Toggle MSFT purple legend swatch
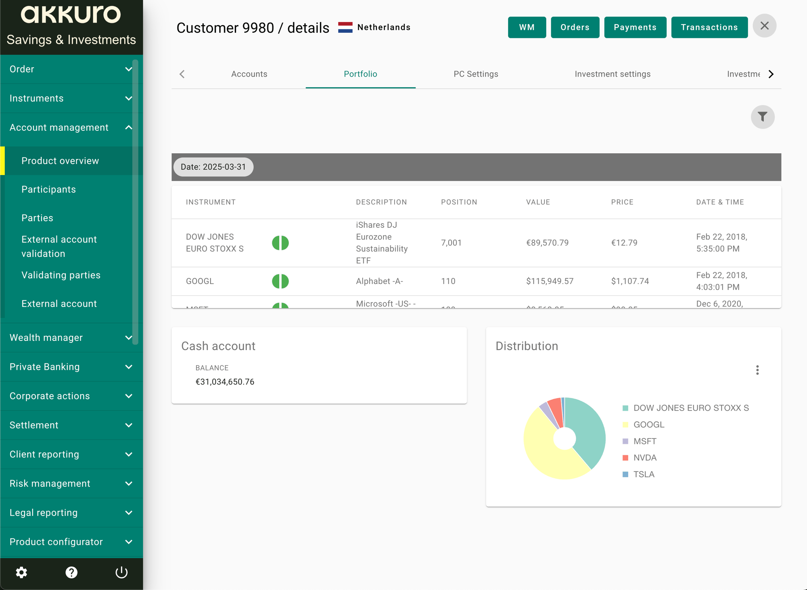The height and width of the screenshot is (590, 807). tap(625, 441)
